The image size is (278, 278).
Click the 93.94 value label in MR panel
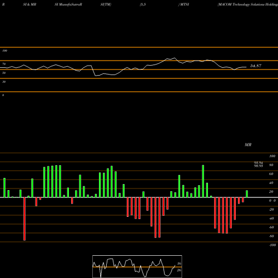(x=259, y=163)
